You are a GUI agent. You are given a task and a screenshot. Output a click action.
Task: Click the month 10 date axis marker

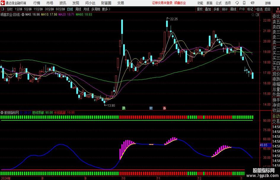click(x=123, y=178)
